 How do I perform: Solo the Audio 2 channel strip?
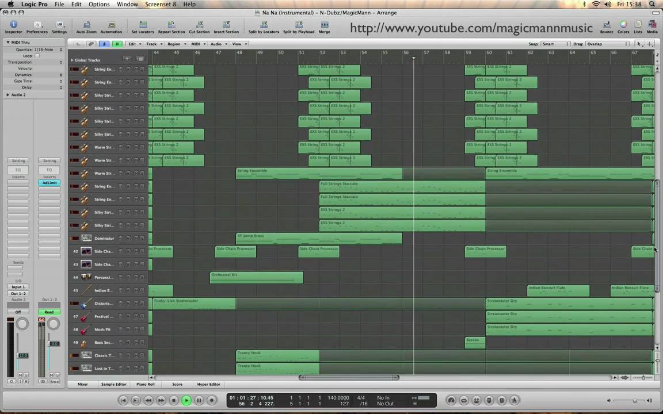[26, 375]
